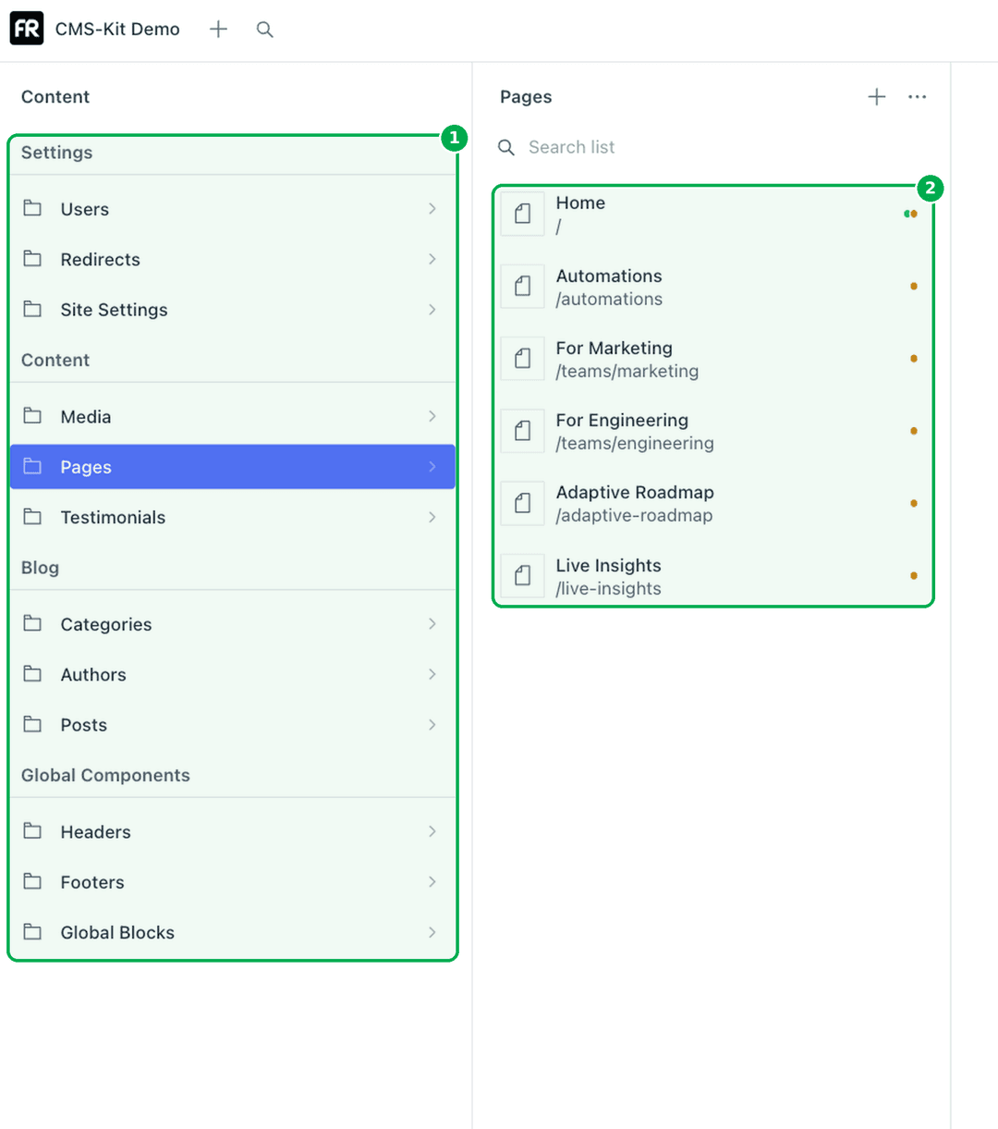Viewport: 998px width, 1129px height.
Task: Click the status dot on the Home row
Action: pos(911,214)
